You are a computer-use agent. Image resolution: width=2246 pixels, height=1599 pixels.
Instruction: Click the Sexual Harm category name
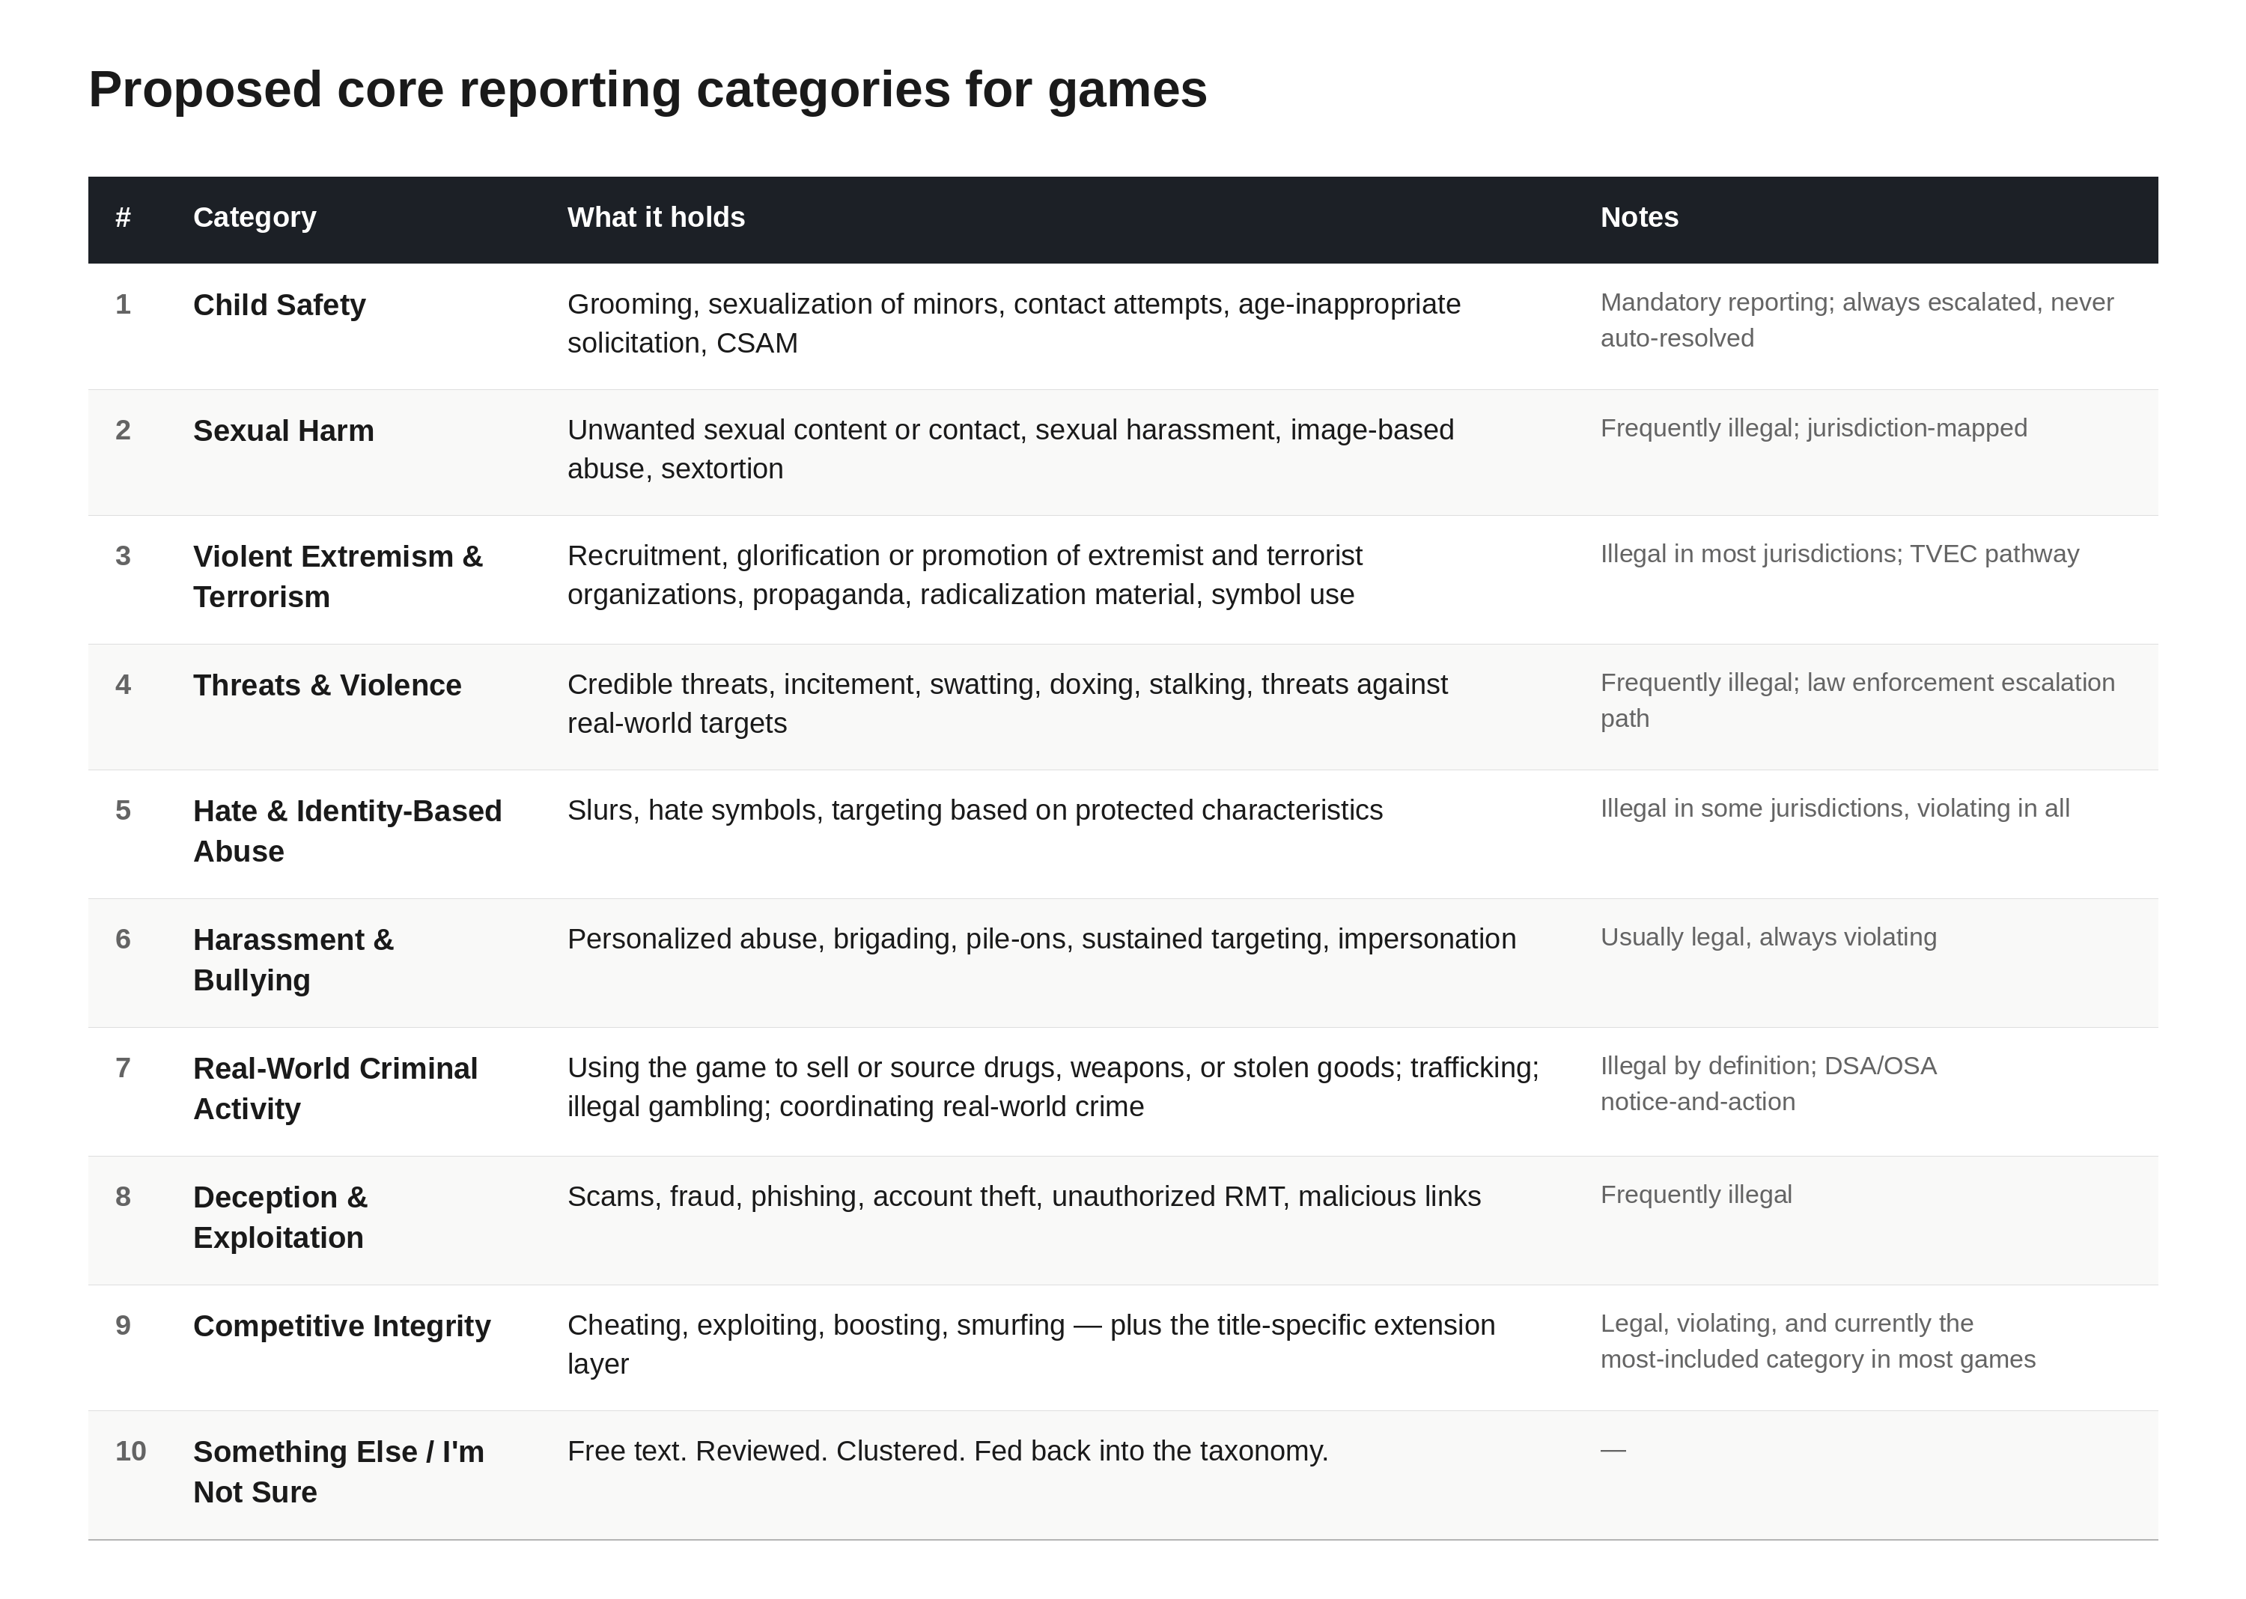point(284,431)
